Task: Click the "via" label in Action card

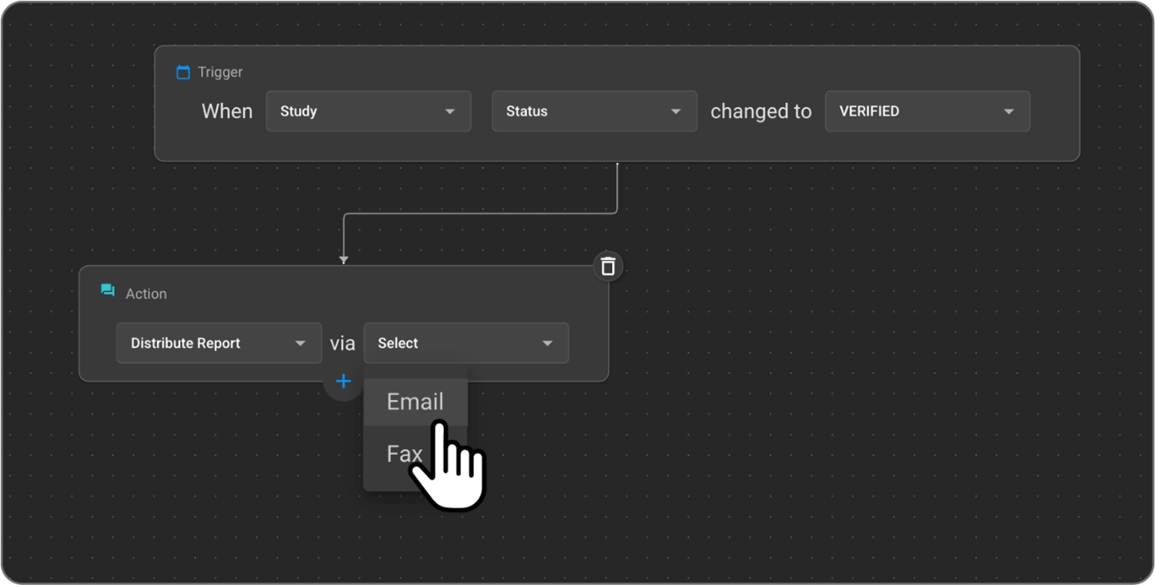Action: click(x=343, y=343)
